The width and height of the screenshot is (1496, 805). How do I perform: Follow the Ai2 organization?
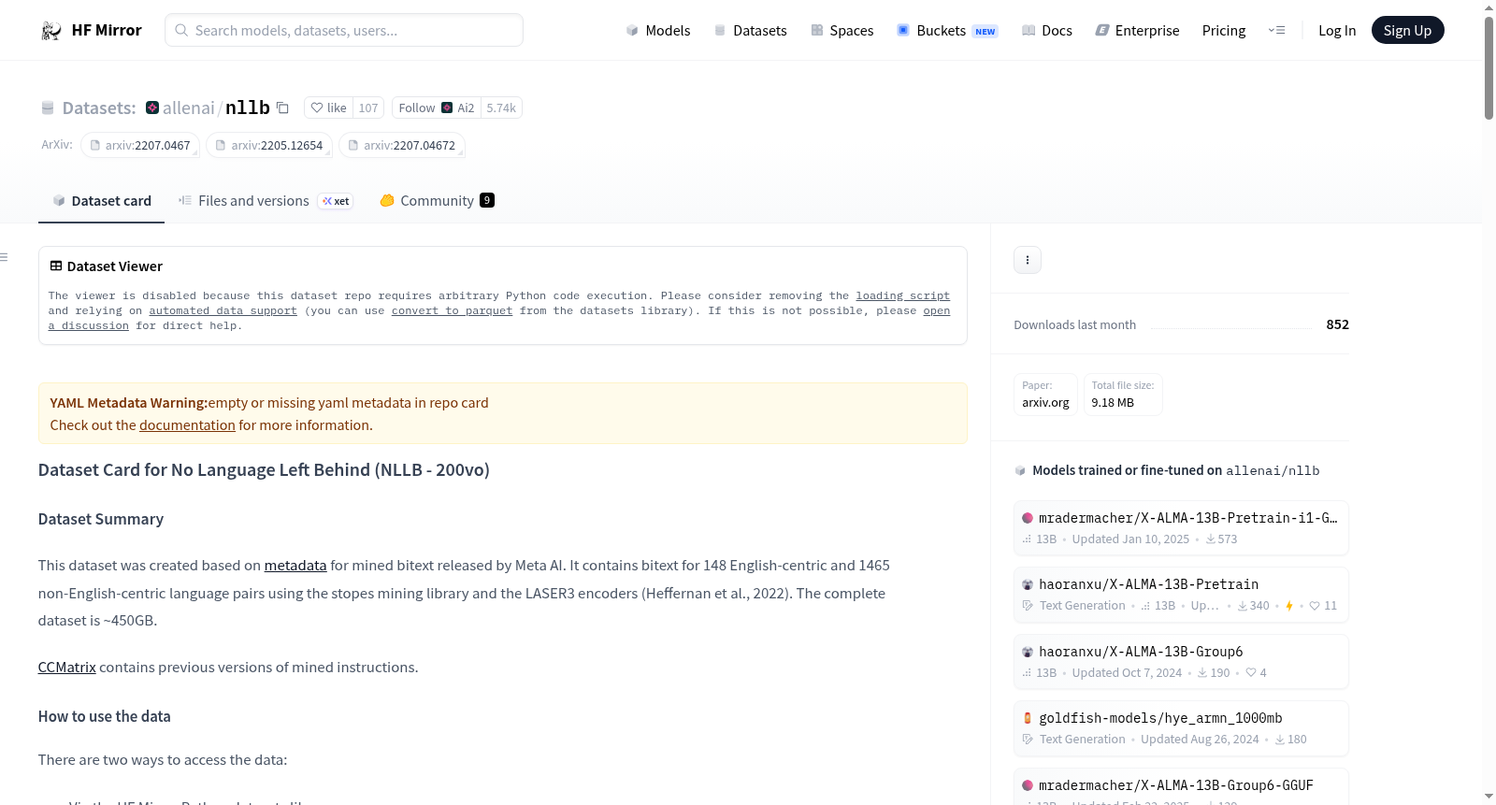point(437,108)
